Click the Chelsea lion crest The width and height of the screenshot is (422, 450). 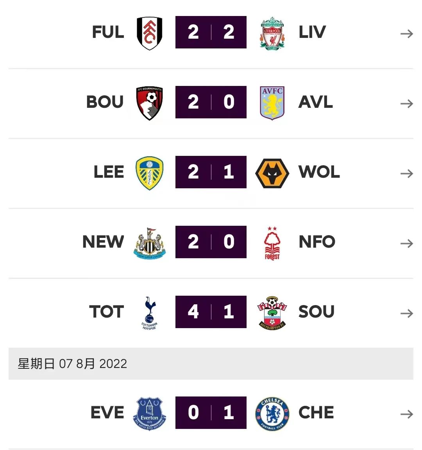[272, 413]
